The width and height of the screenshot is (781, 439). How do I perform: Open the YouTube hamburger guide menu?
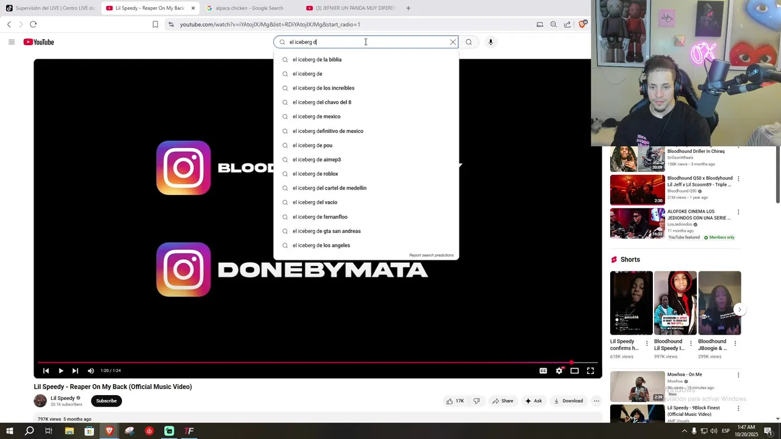[x=11, y=42]
